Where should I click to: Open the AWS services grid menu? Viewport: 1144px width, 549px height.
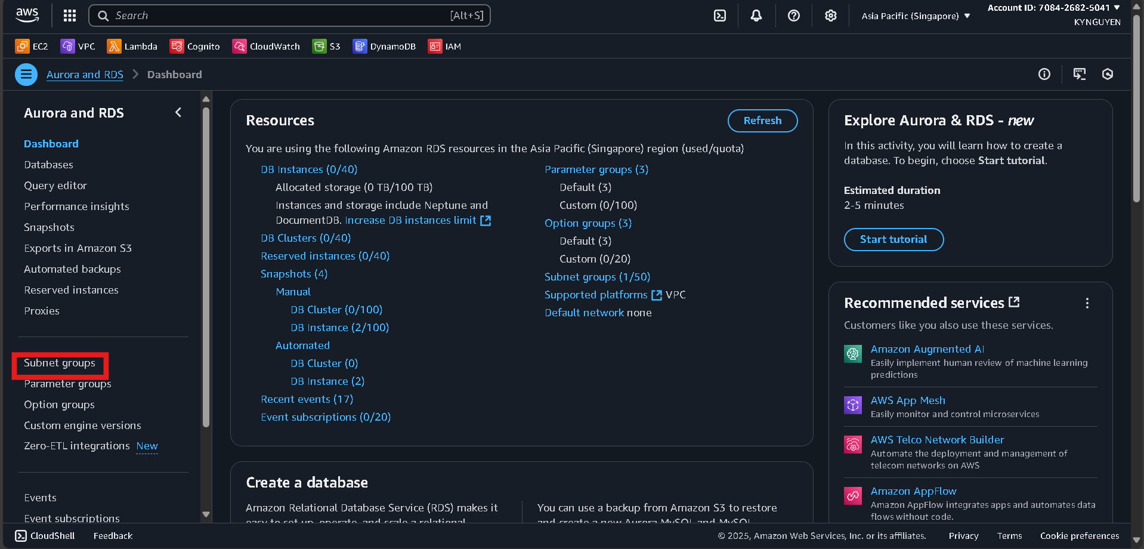coord(69,16)
